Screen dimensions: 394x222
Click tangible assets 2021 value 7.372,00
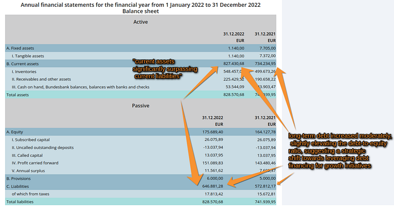coord(267,56)
